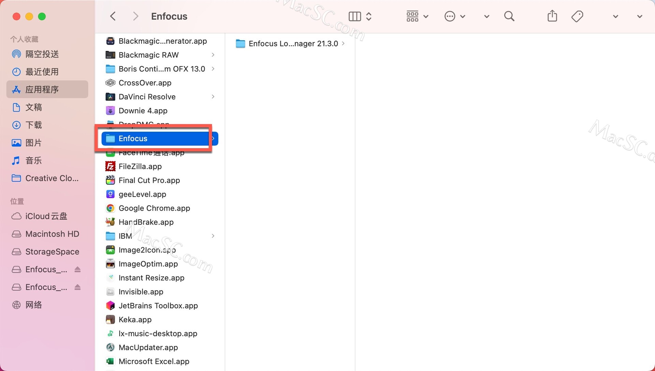The width and height of the screenshot is (655, 371).
Task: Select Applications (应用程序) in sidebar
Action: point(47,90)
